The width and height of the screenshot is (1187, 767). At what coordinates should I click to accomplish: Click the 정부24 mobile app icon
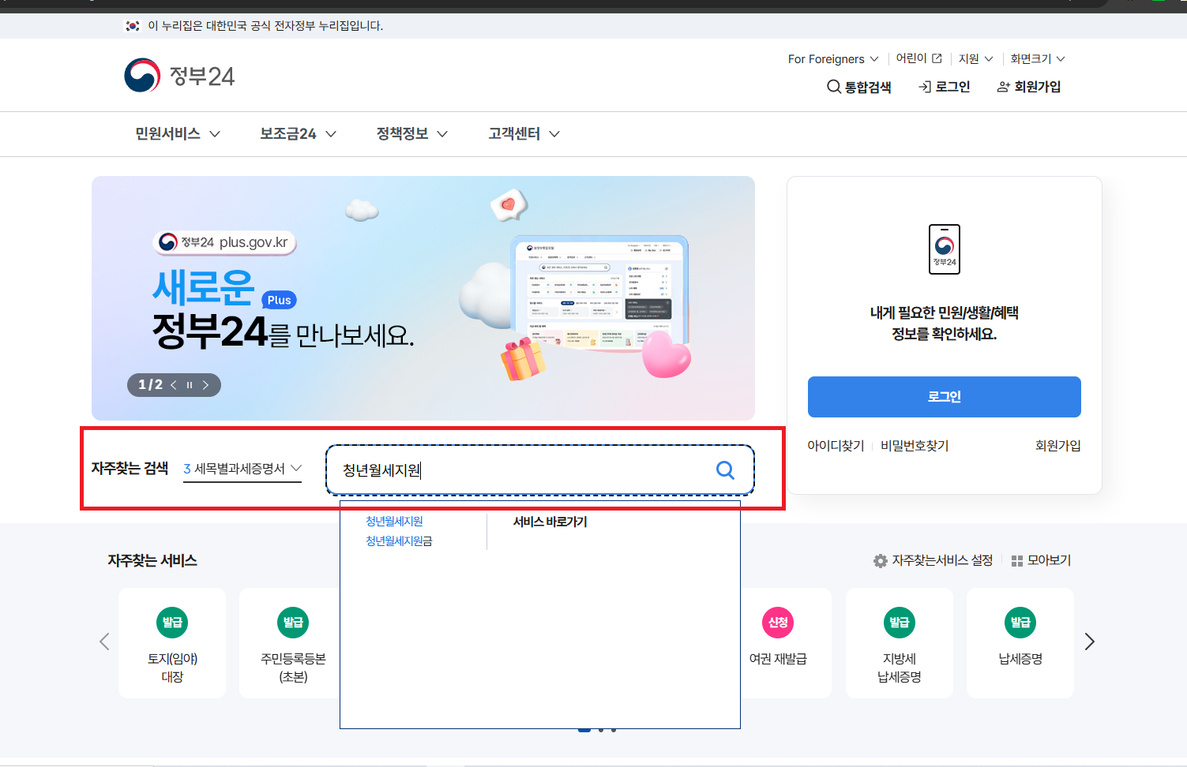(945, 249)
